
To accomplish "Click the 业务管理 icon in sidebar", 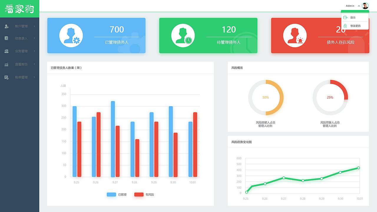I will click(x=6, y=51).
